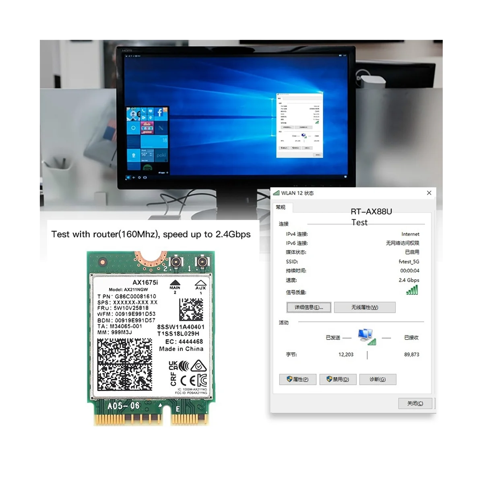The width and height of the screenshot is (483, 483).
Task: Click All apps in the Start menu
Action: [x=163, y=173]
